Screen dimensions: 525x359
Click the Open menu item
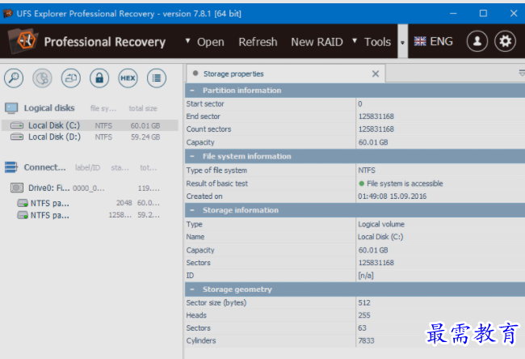[x=210, y=42]
